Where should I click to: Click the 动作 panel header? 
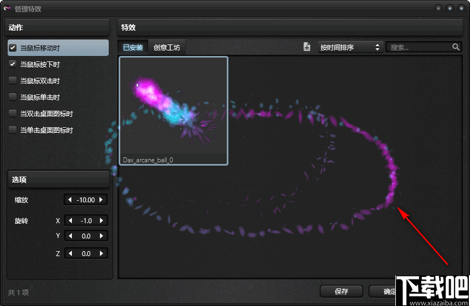[57, 27]
